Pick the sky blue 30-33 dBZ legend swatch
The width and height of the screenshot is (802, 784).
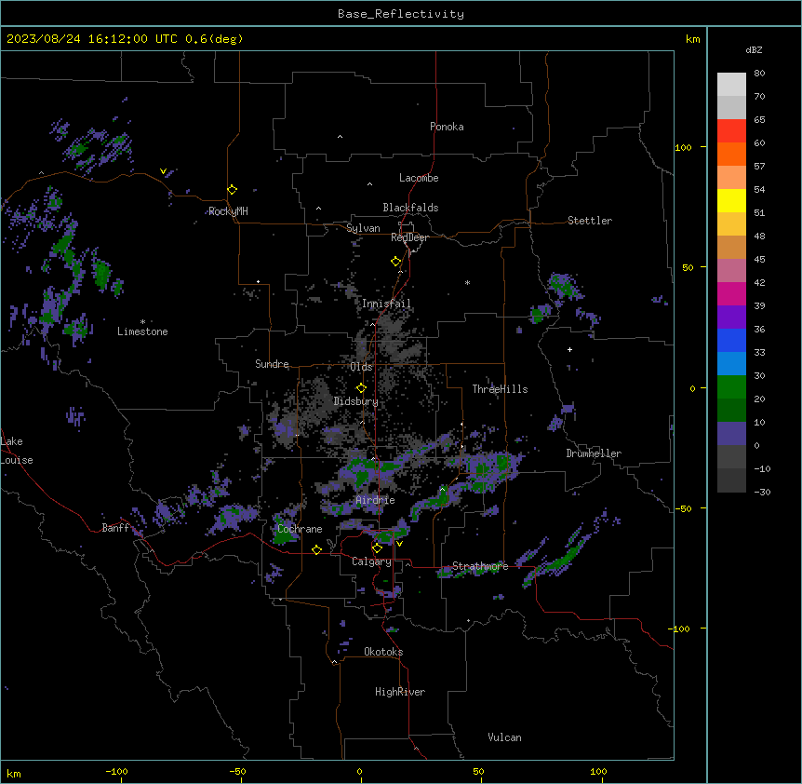(x=731, y=364)
